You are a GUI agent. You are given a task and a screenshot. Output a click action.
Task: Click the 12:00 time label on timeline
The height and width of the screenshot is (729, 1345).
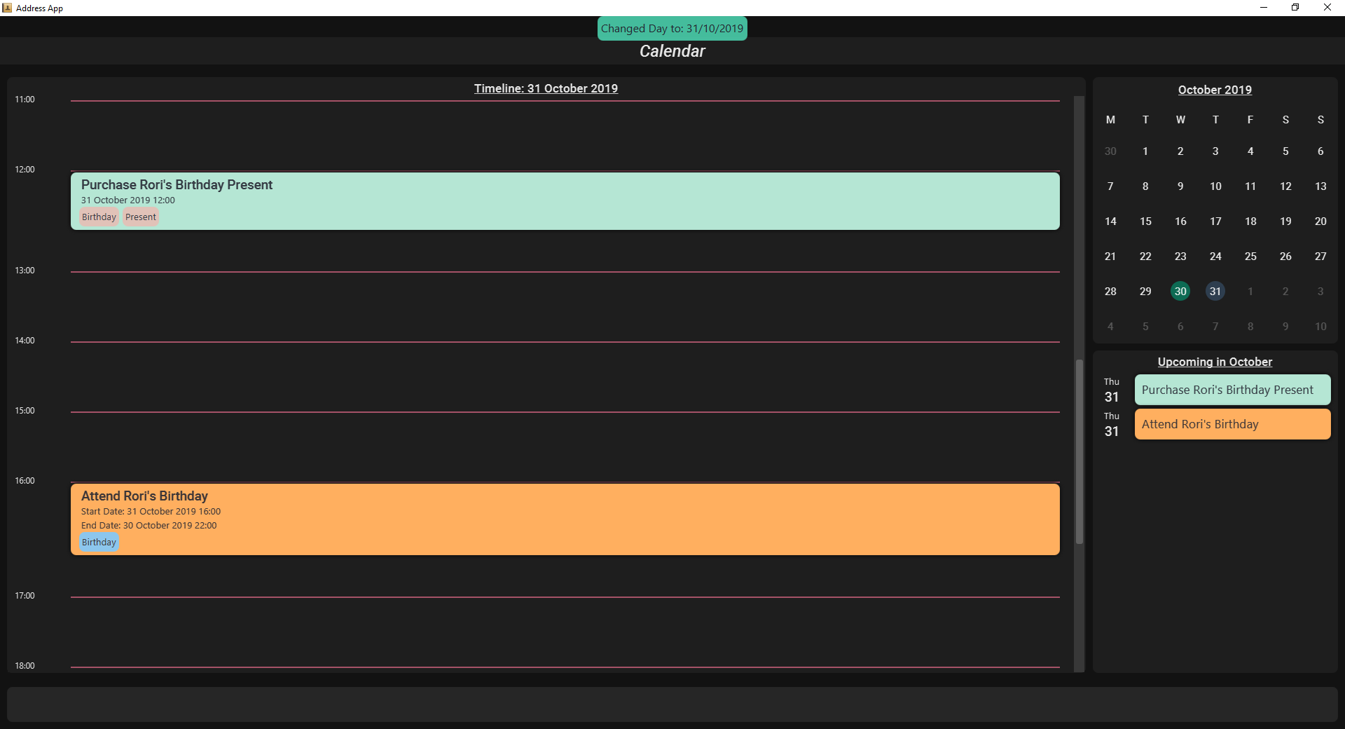25,170
